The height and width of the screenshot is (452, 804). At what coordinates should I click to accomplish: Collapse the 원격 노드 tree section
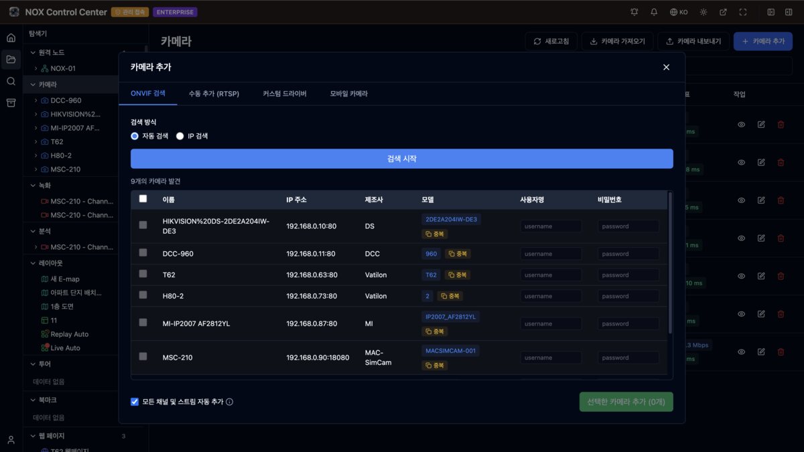click(33, 52)
